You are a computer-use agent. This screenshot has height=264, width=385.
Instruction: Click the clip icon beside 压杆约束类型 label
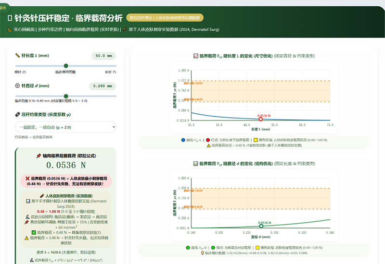tap(17, 114)
